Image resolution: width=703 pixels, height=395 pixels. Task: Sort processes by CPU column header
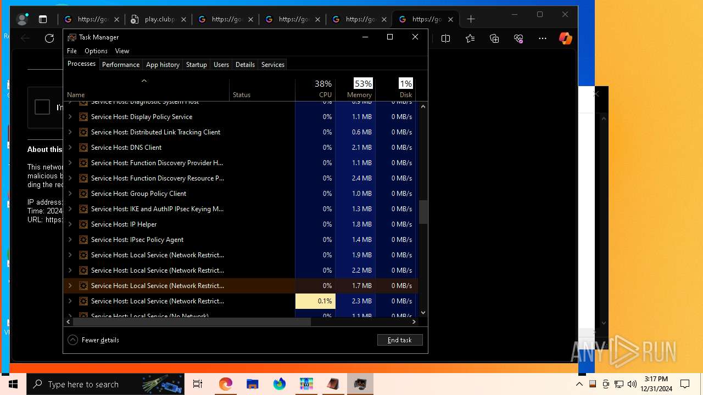[315, 89]
